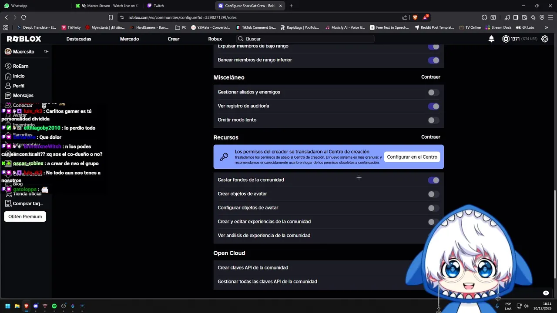
Task: Click Obtén Premium button
Action: 25,216
